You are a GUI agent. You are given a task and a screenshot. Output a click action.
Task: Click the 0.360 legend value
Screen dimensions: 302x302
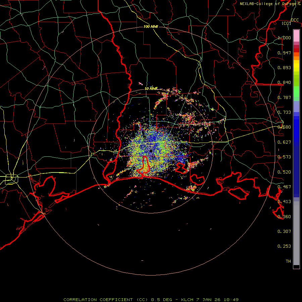coord(284,217)
